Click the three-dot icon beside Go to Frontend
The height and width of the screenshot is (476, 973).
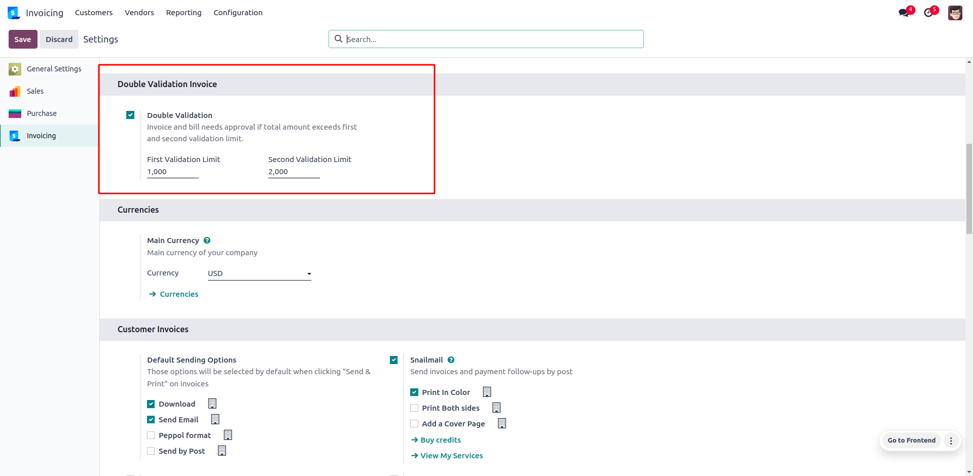pos(951,441)
